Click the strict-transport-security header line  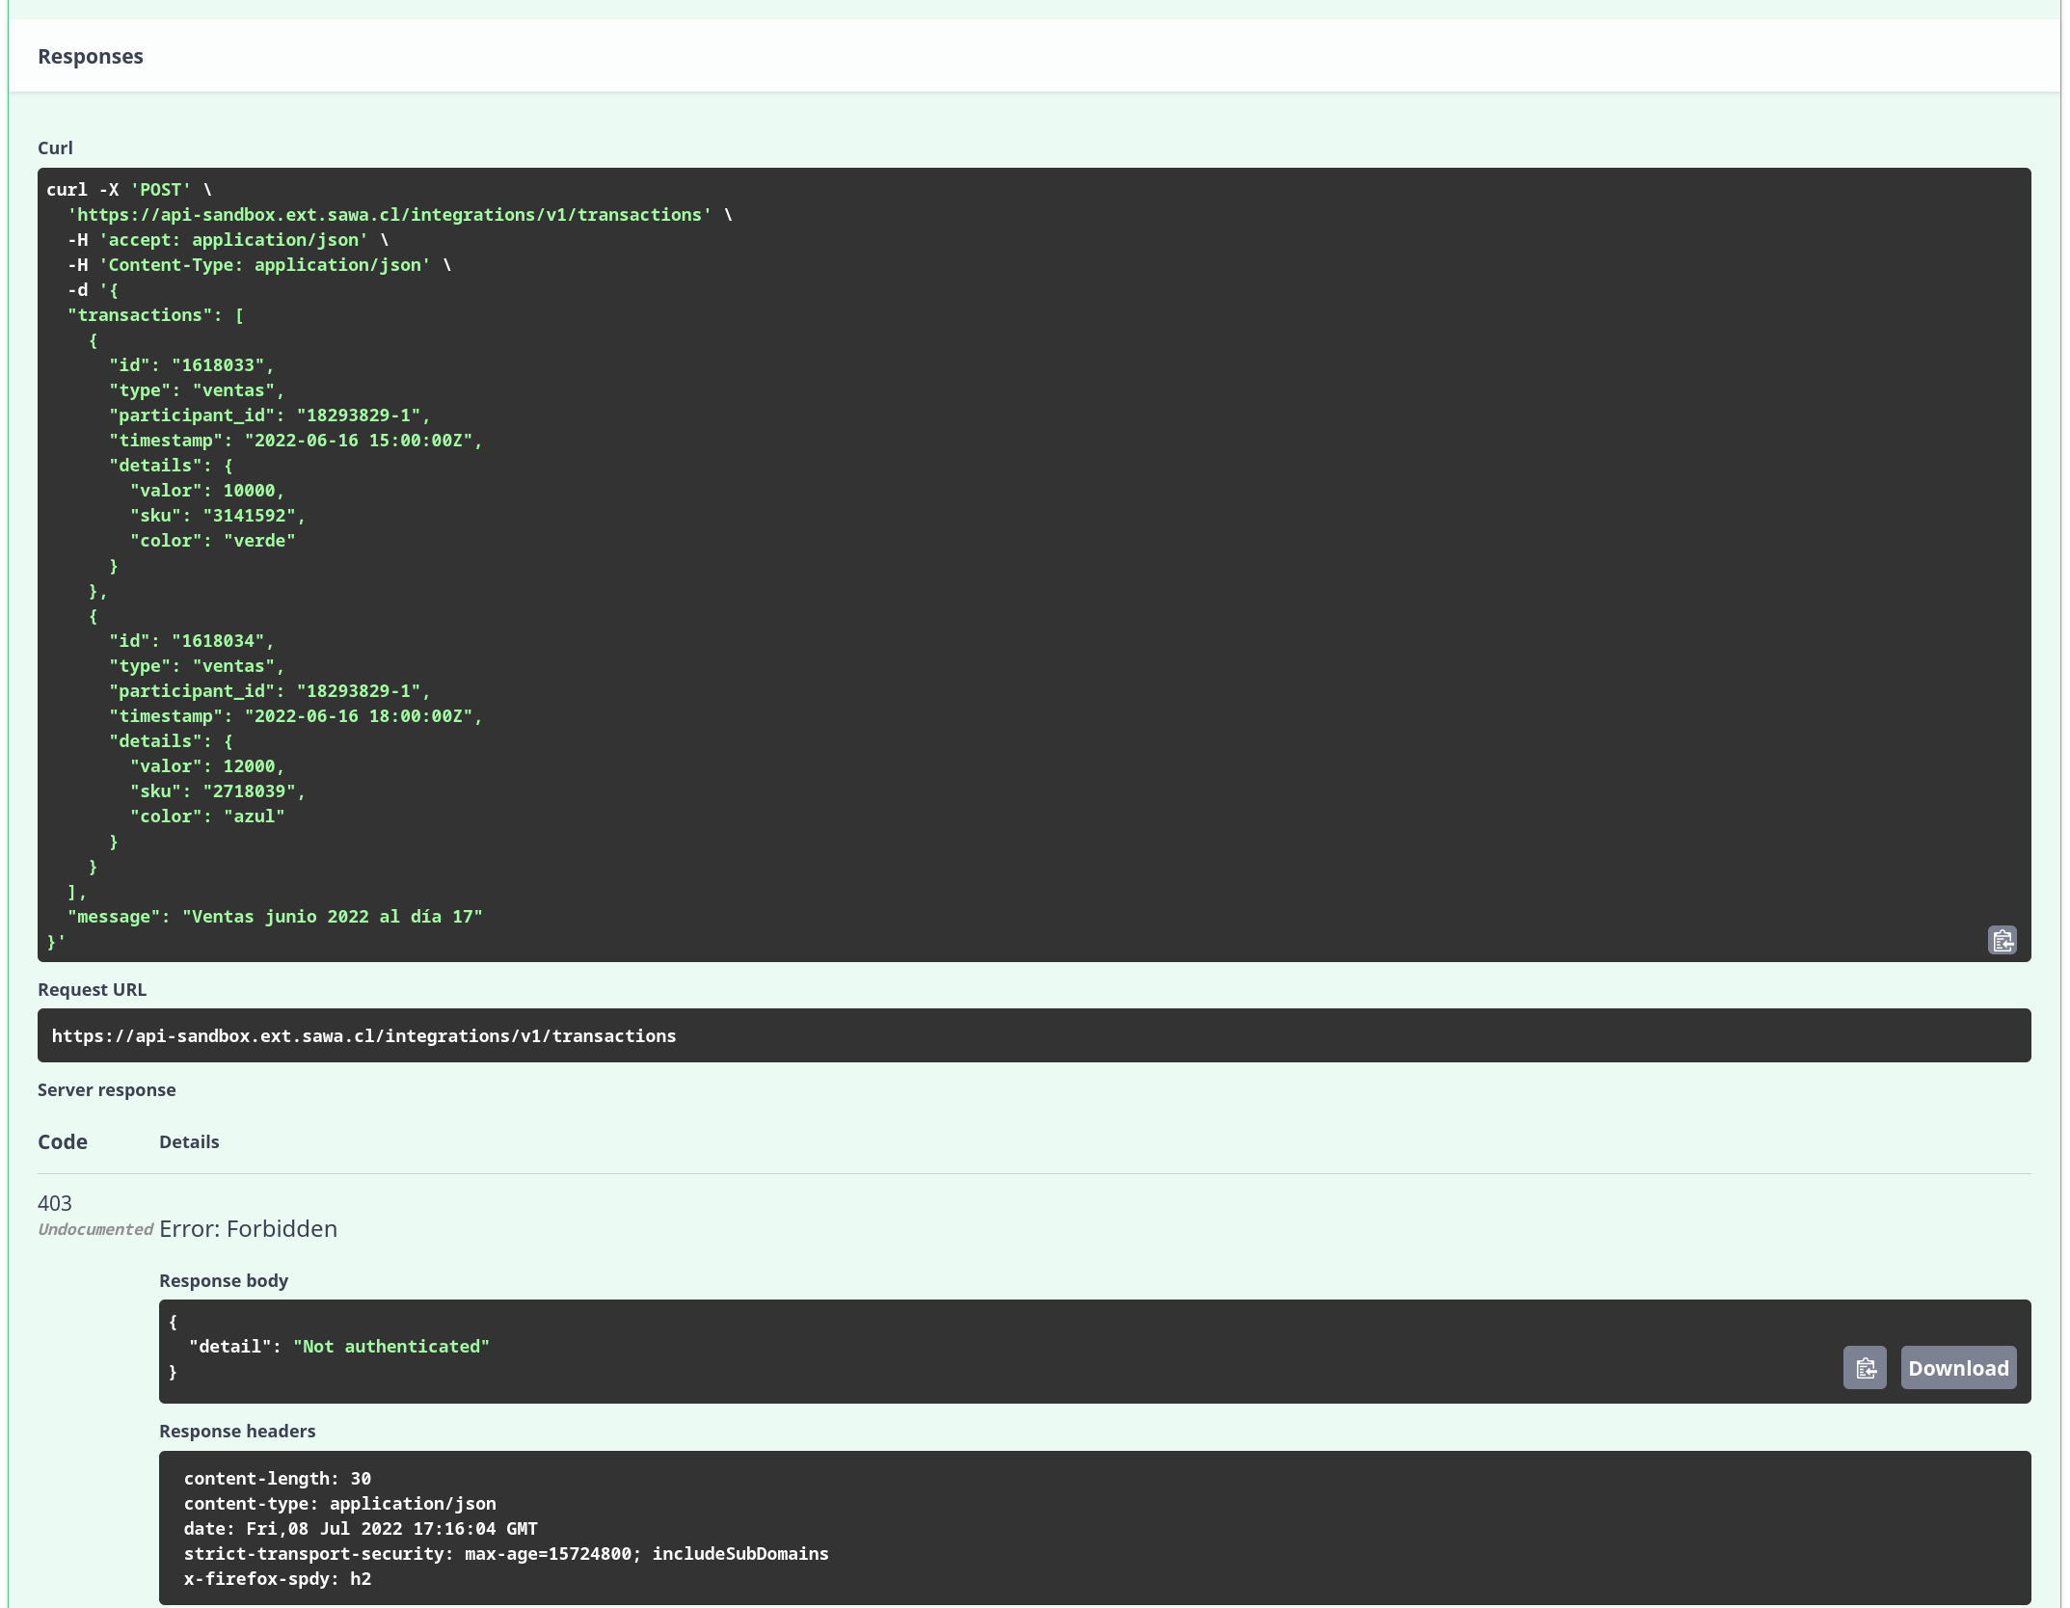click(x=505, y=1553)
